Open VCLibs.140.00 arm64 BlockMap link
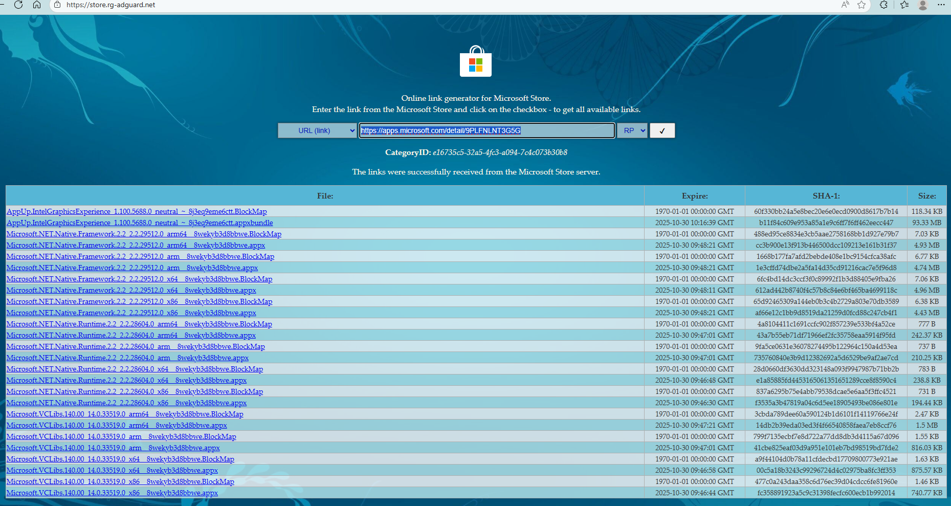 (x=125, y=414)
